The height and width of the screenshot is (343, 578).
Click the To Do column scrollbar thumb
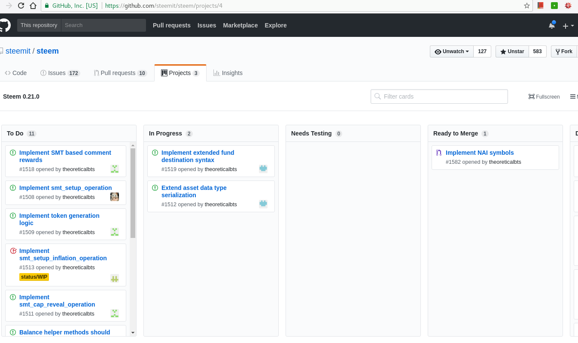(133, 193)
